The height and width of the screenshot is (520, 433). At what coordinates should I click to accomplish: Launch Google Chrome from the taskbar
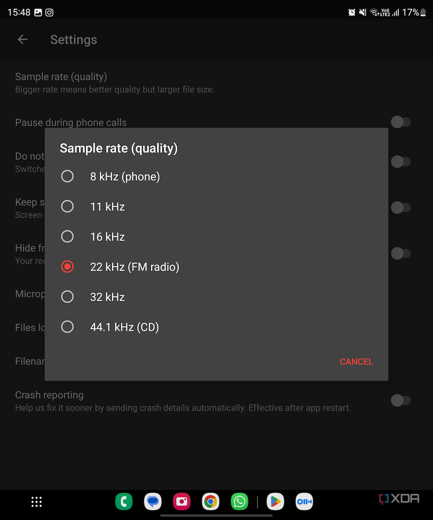click(x=211, y=502)
